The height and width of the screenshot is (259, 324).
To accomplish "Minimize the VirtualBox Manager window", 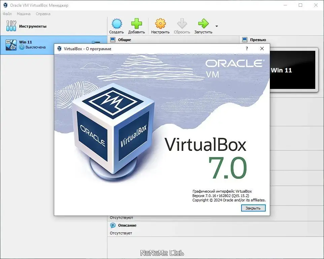I will point(285,5).
